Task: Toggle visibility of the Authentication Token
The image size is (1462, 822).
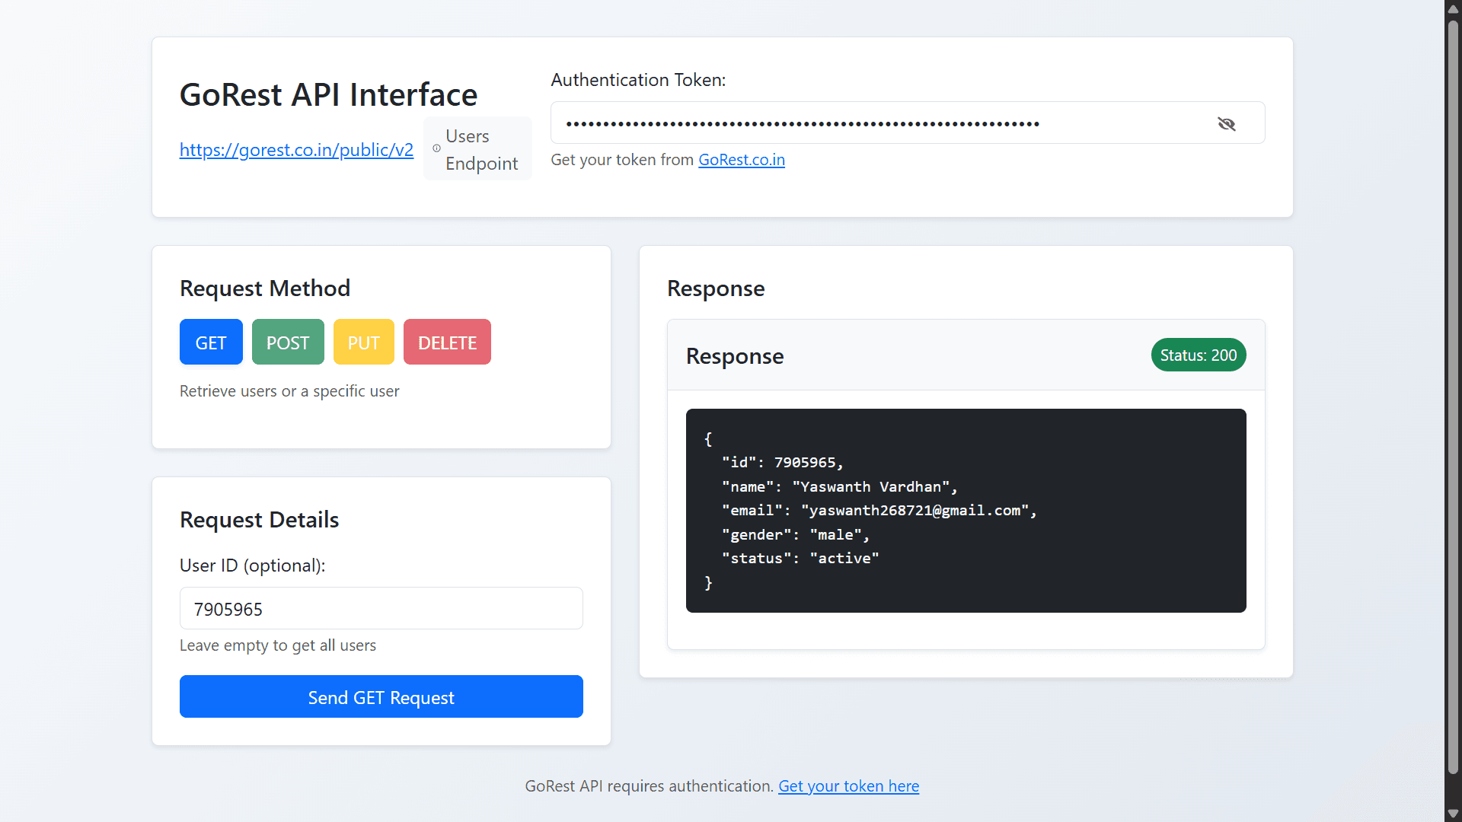Action: pyautogui.click(x=1227, y=123)
